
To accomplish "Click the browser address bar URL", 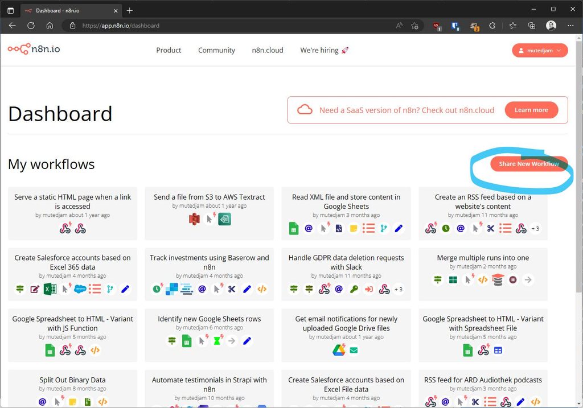I will (x=121, y=26).
